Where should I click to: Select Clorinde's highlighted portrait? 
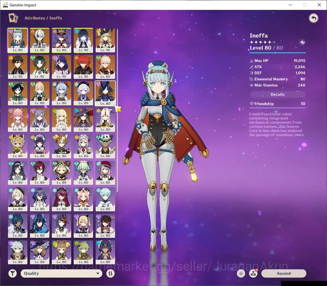[105, 94]
